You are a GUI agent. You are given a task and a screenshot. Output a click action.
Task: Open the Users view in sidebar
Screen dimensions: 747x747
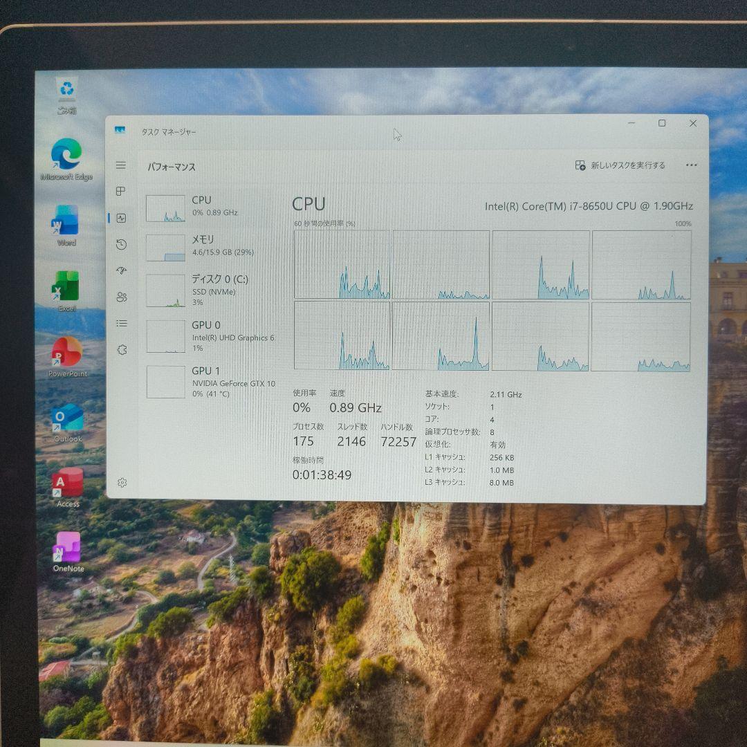pyautogui.click(x=121, y=297)
